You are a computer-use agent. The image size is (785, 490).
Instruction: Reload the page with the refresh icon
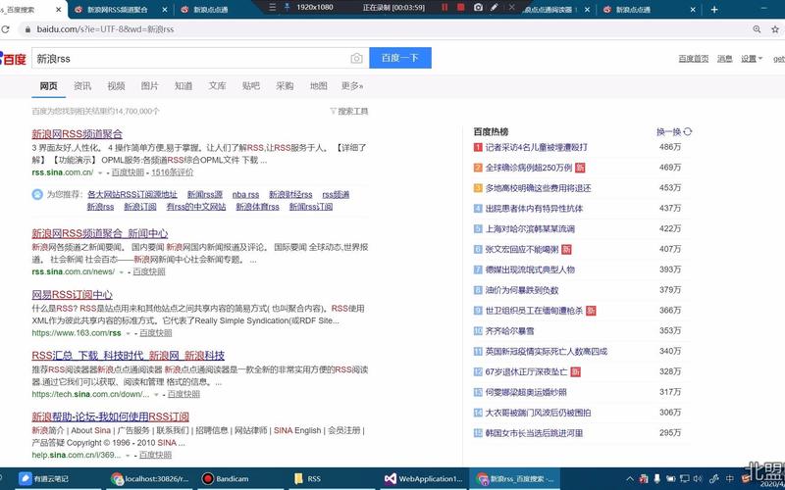click(x=6, y=29)
